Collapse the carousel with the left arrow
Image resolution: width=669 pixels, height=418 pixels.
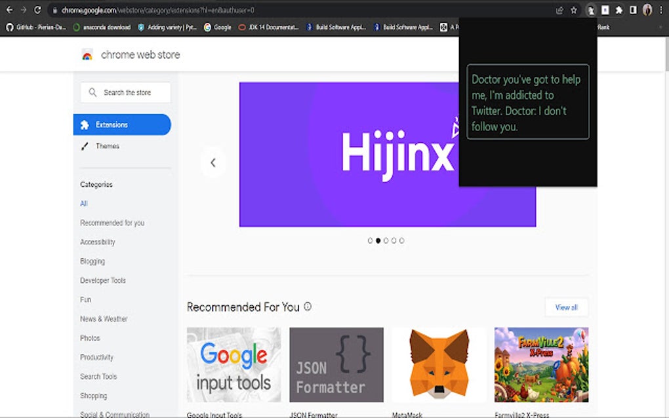[213, 162]
